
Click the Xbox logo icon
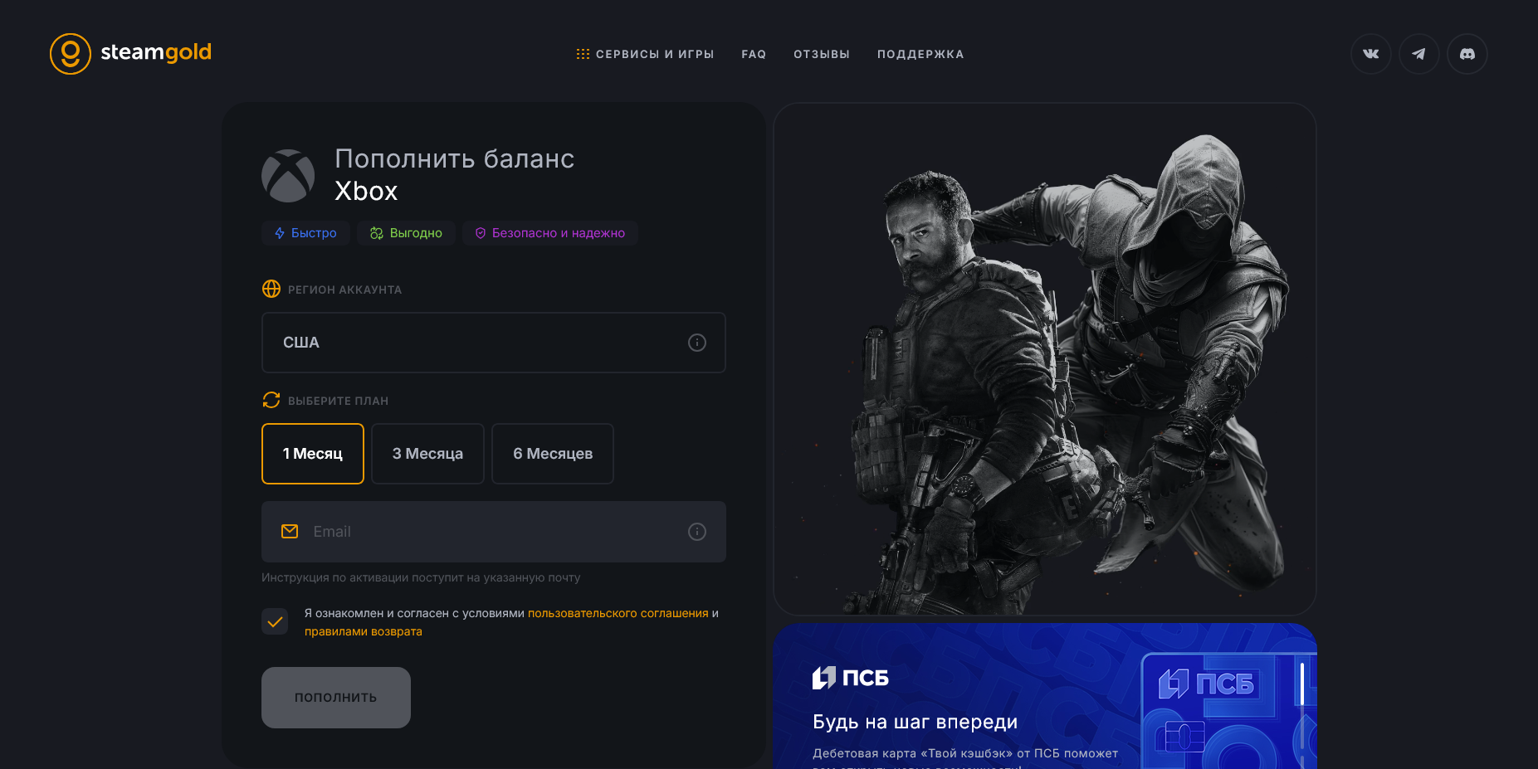point(288,176)
